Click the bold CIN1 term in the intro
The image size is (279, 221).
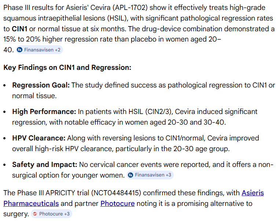click(x=19, y=28)
